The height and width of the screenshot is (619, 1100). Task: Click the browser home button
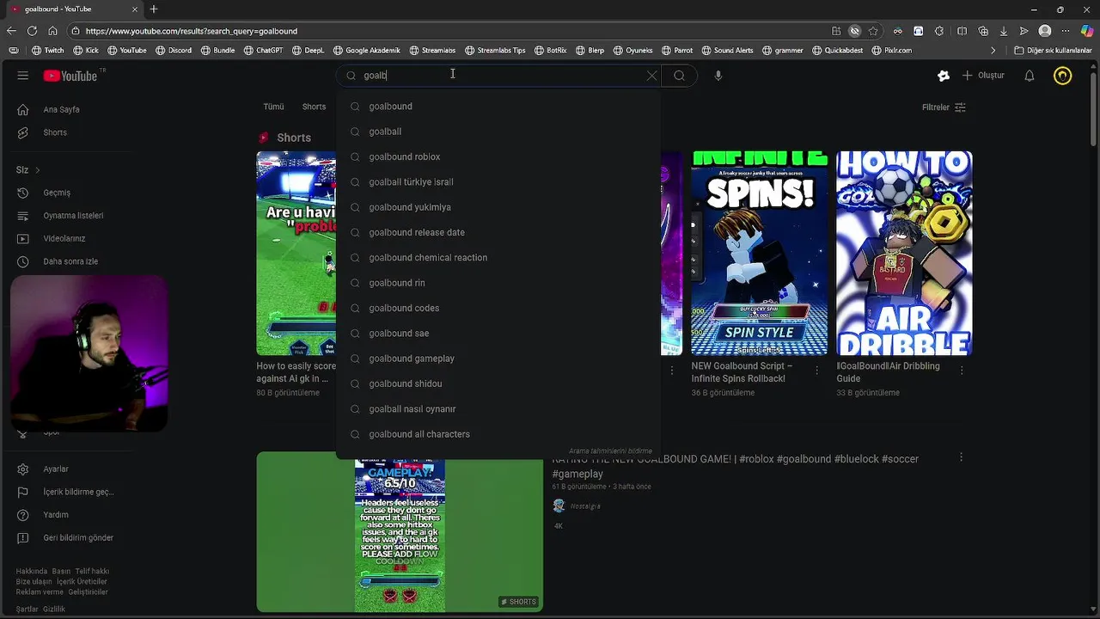pyautogui.click(x=52, y=31)
